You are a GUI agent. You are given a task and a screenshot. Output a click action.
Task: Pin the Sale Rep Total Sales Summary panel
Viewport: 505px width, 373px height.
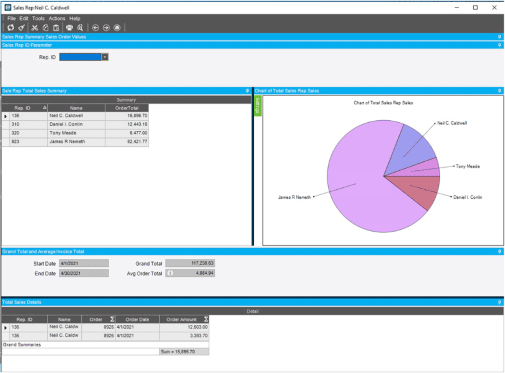click(x=247, y=91)
